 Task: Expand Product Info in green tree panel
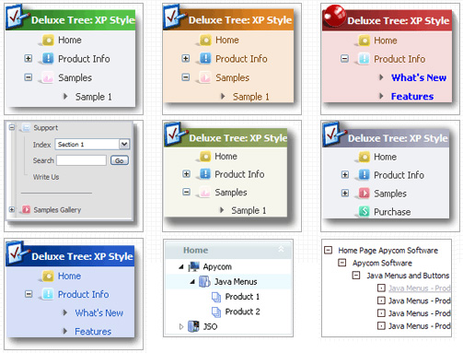[x=29, y=58]
